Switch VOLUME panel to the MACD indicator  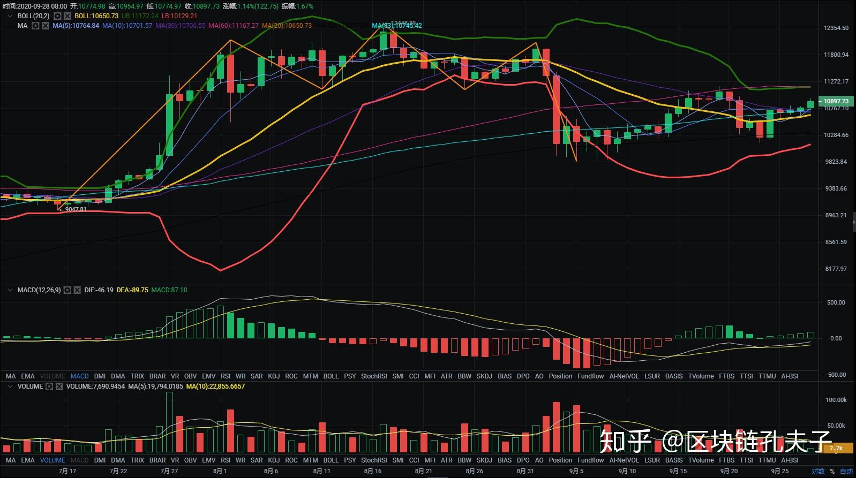pyautogui.click(x=80, y=460)
